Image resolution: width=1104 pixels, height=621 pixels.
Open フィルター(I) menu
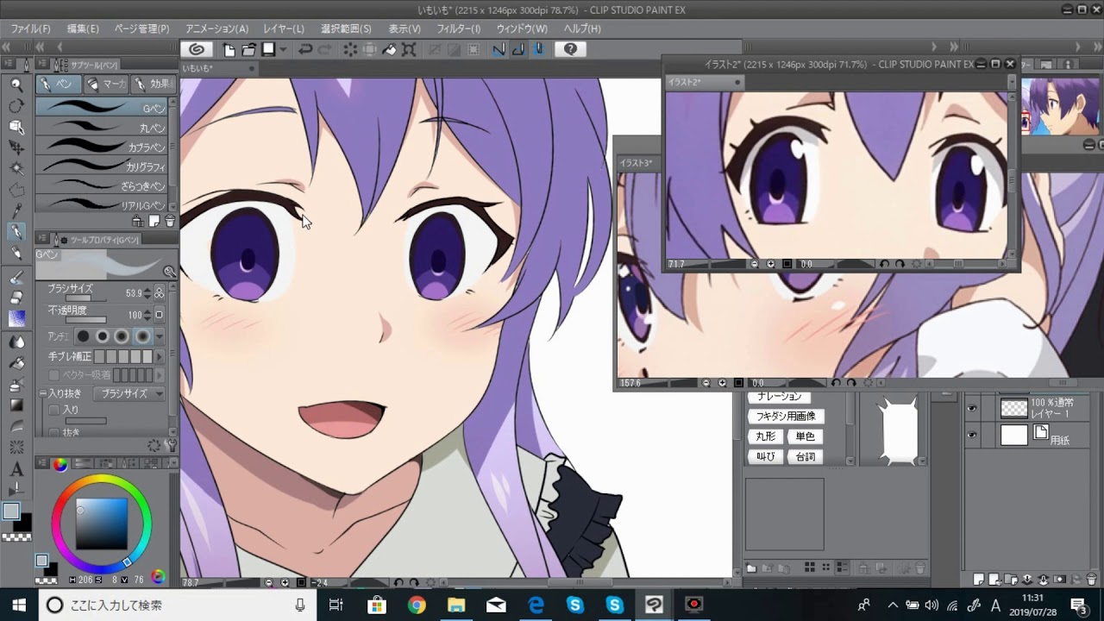(x=458, y=28)
